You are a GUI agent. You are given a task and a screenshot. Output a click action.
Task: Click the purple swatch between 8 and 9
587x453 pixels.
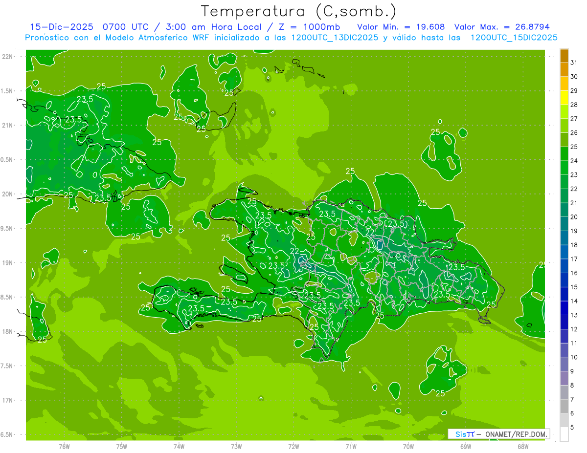tap(564, 378)
